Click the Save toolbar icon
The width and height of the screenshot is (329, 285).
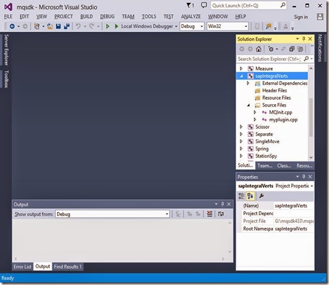click(x=58, y=26)
